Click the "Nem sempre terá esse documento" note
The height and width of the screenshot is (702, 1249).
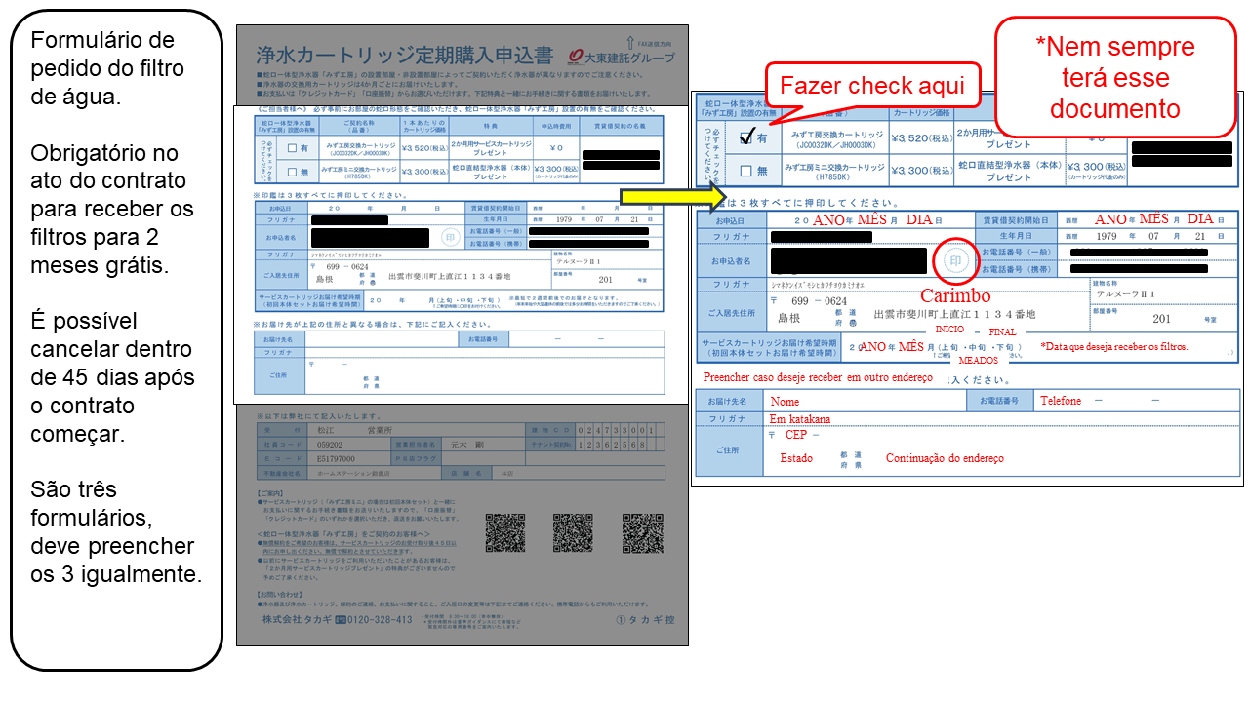coord(1114,77)
